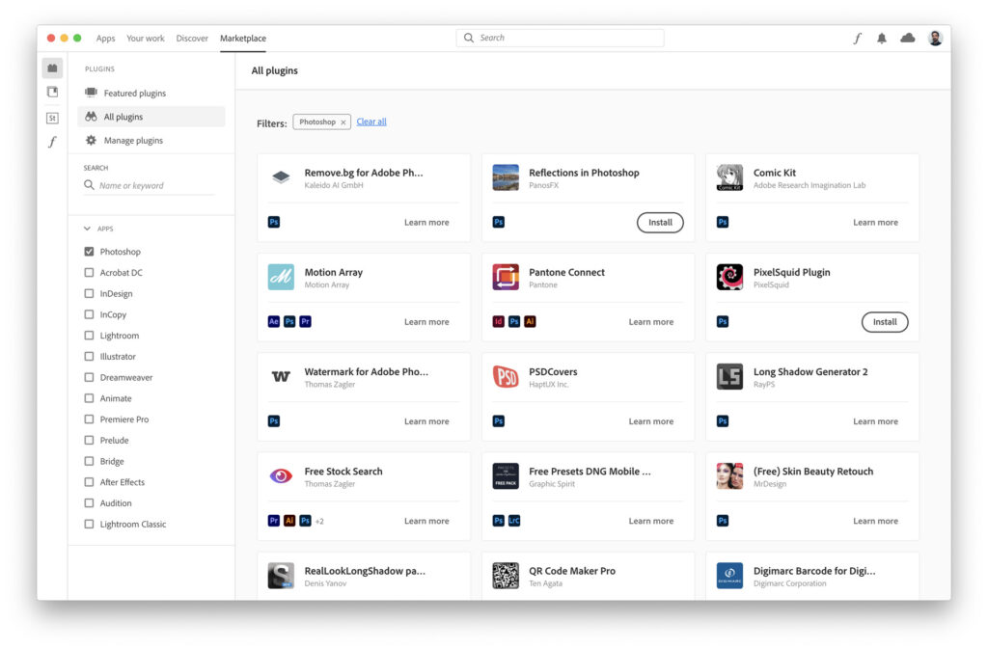988x649 pixels.
Task: Open Featured plugins in the sidebar
Action: click(151, 94)
